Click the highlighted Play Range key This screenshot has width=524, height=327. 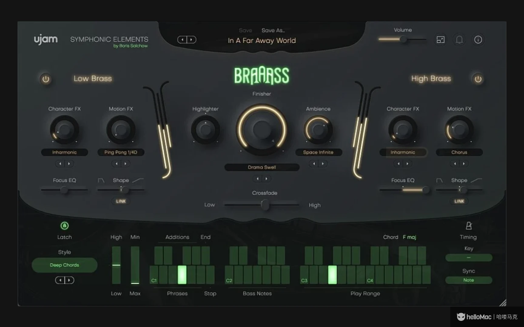332,275
